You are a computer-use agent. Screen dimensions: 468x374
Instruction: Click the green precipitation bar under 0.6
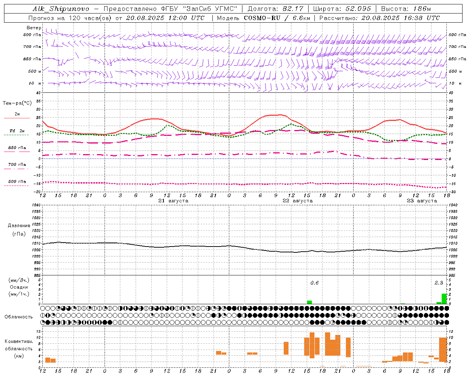(x=309, y=302)
